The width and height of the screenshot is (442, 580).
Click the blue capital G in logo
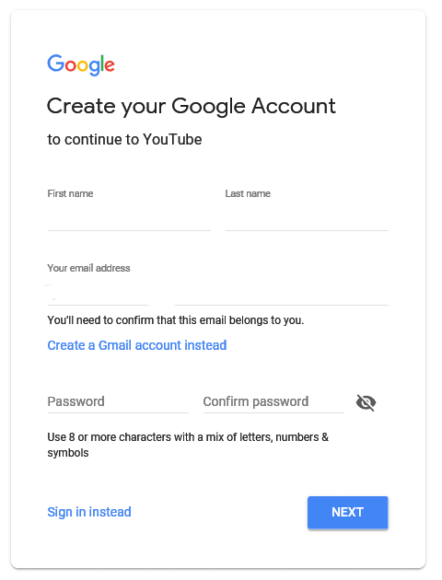click(x=55, y=63)
